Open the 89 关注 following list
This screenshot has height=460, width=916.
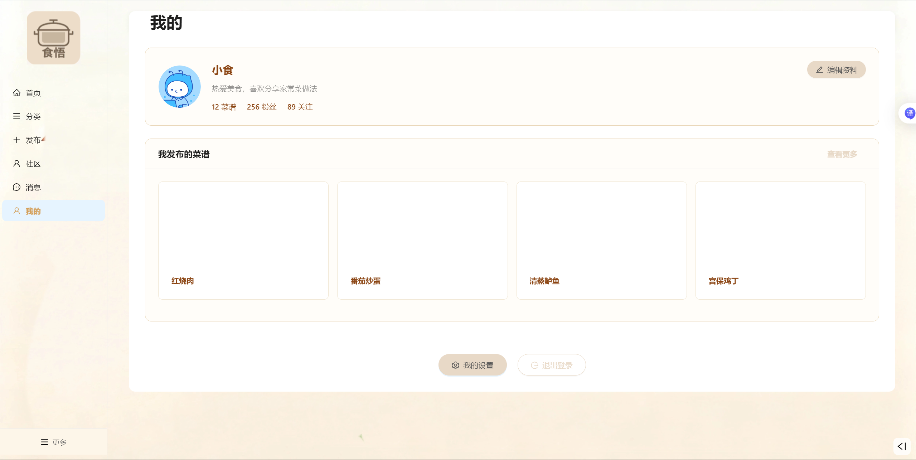[300, 107]
